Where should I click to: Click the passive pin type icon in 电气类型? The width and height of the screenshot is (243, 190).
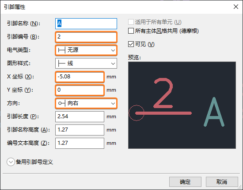(x=61, y=50)
